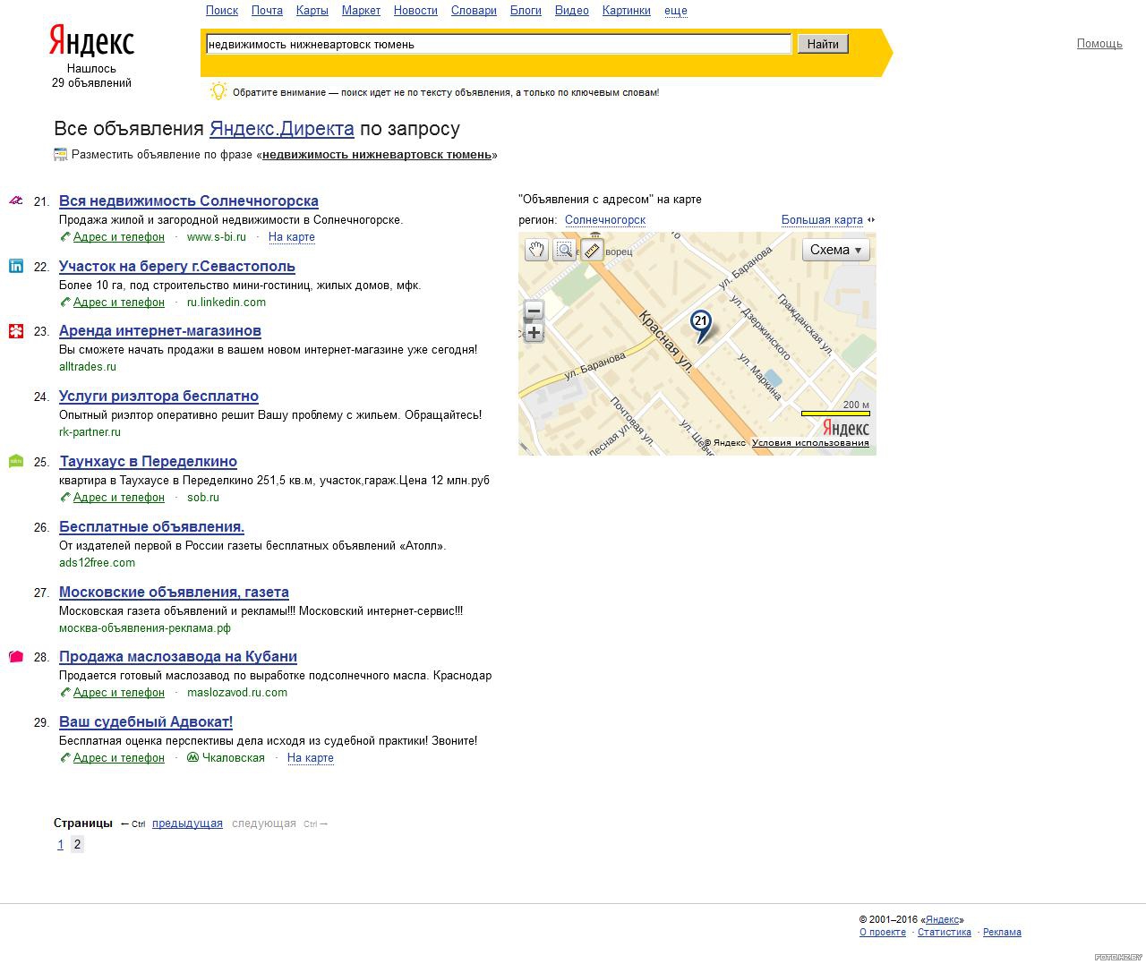Image resolution: width=1146 pixels, height=964 pixels.
Task: Click map marker number 21
Action: click(x=701, y=324)
